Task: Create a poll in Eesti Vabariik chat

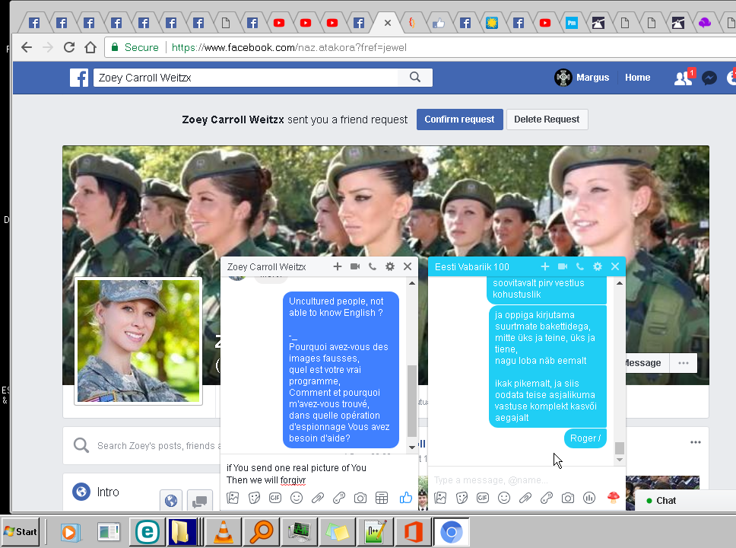Action: pyautogui.click(x=588, y=498)
